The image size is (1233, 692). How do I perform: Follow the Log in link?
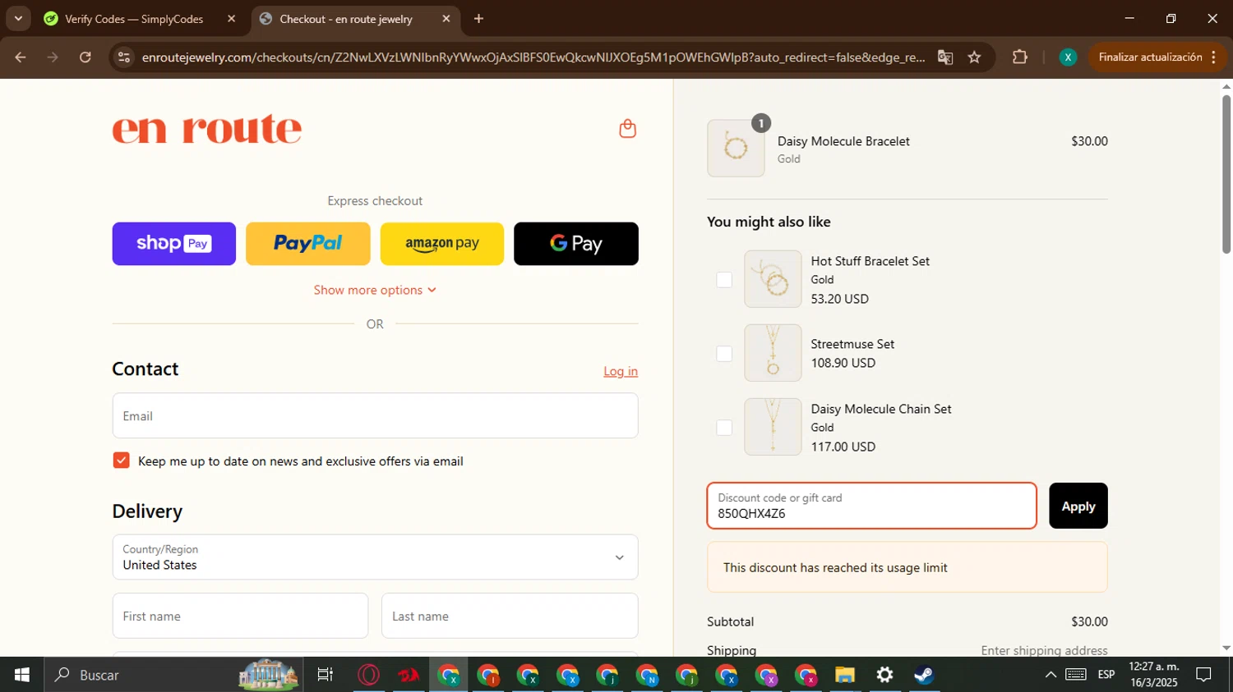click(x=621, y=371)
